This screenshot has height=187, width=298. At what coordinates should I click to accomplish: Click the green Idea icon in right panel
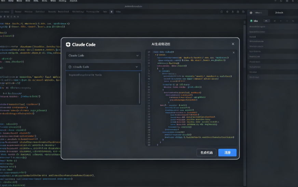(x=251, y=21)
